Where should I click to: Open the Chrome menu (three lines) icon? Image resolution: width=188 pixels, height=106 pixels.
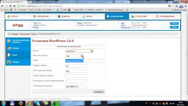pos(186,6)
